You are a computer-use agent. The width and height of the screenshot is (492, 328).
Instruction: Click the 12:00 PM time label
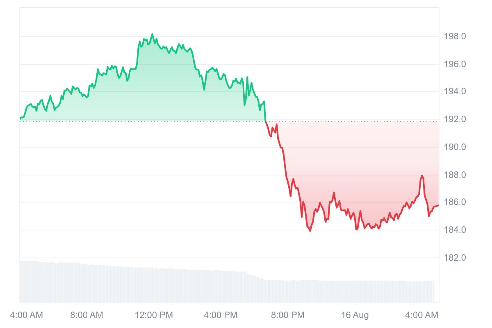[x=154, y=315]
